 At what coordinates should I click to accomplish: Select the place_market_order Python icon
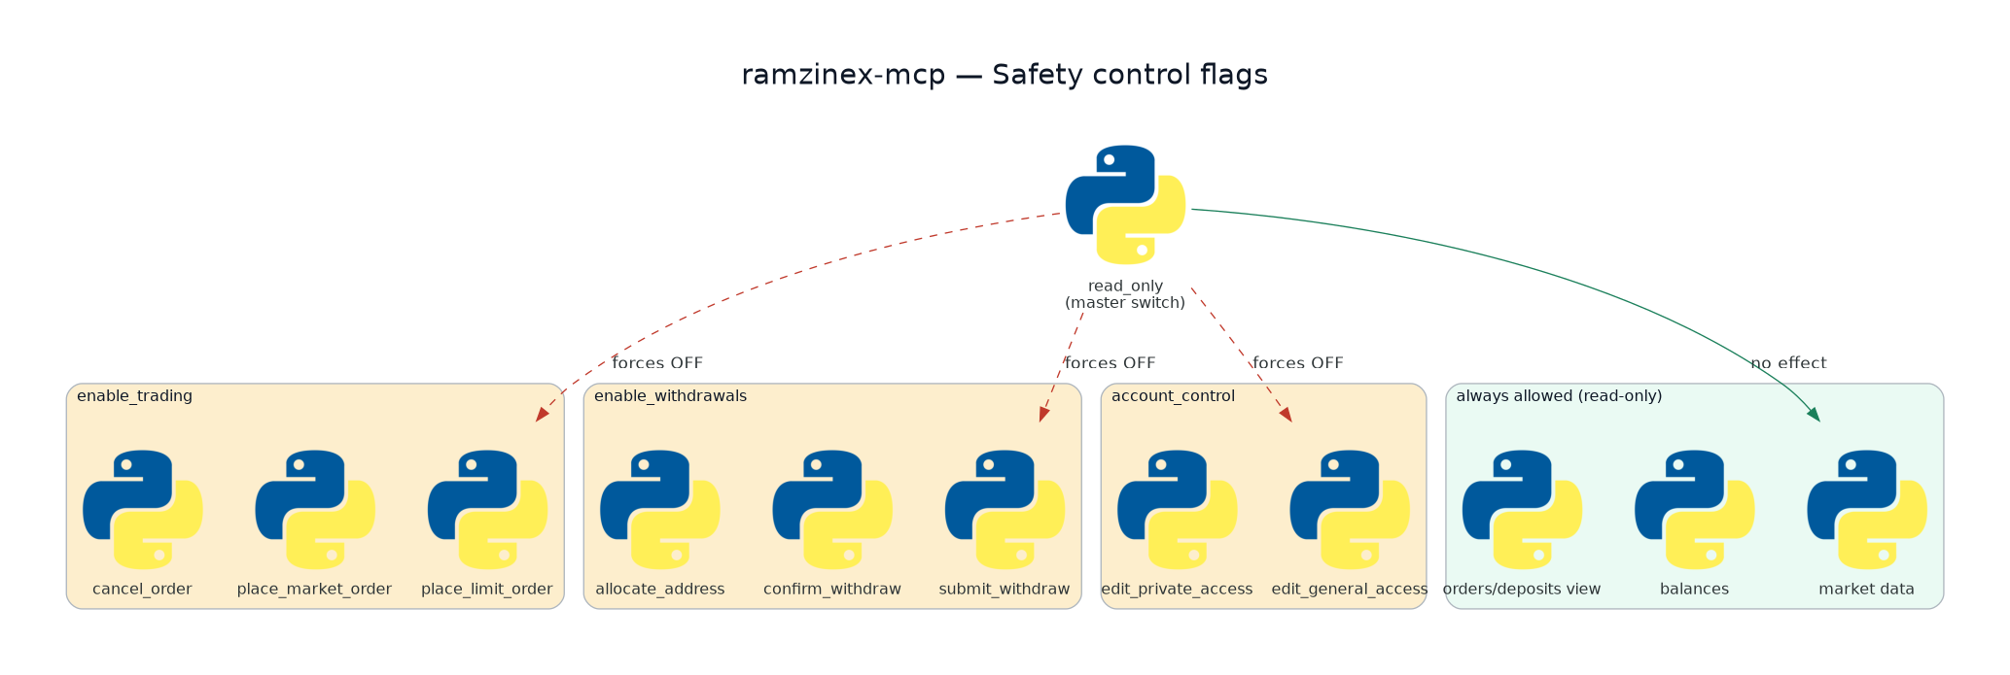(x=314, y=510)
